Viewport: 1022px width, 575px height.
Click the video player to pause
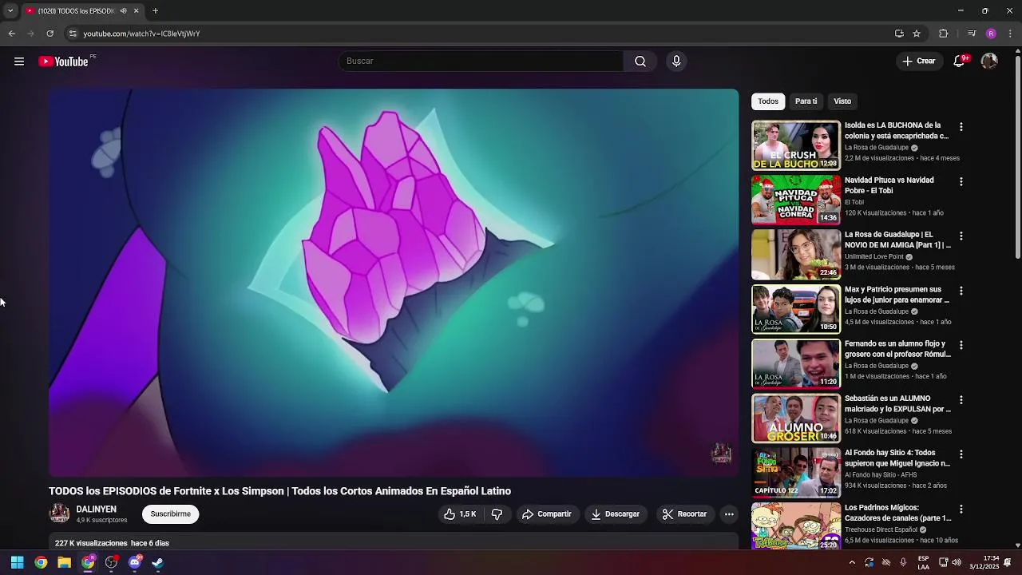point(394,283)
